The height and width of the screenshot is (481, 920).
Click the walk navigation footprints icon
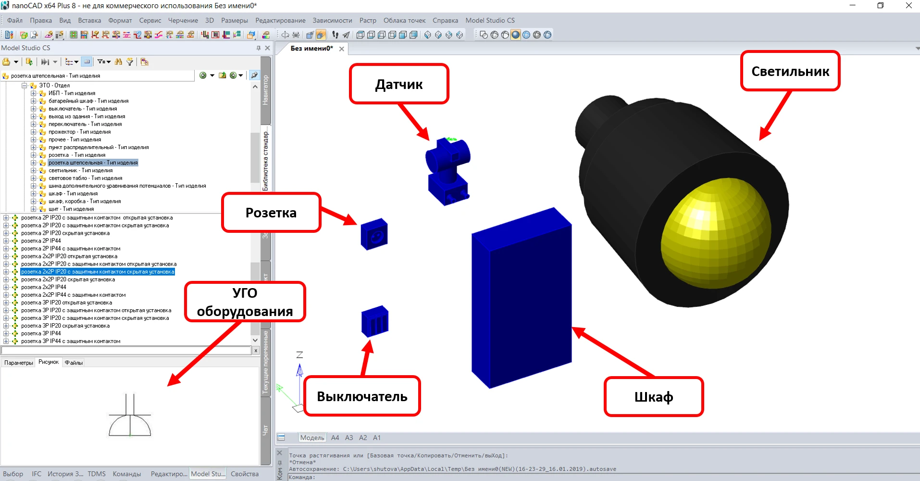[x=335, y=35]
